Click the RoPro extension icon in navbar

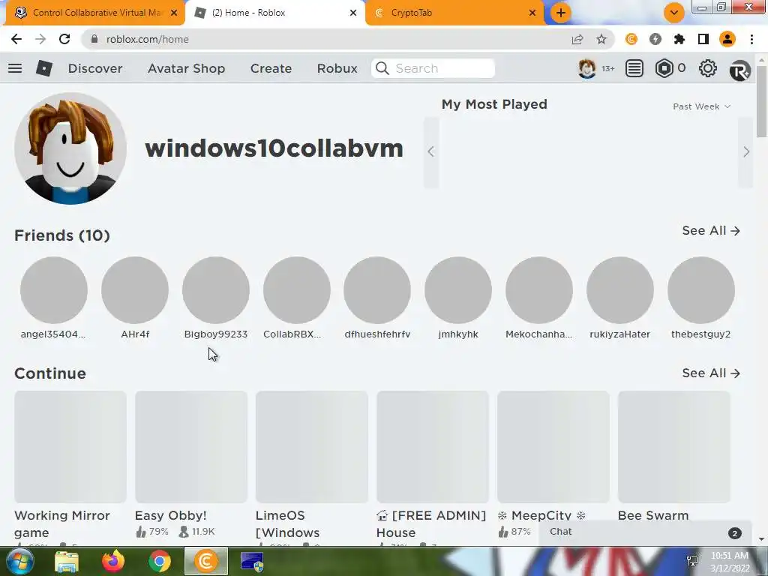pos(739,70)
